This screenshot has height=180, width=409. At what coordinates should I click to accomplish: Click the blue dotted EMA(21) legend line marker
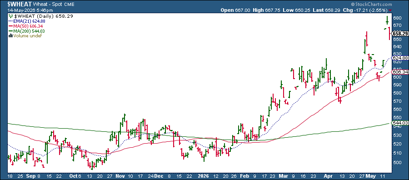pos(10,21)
